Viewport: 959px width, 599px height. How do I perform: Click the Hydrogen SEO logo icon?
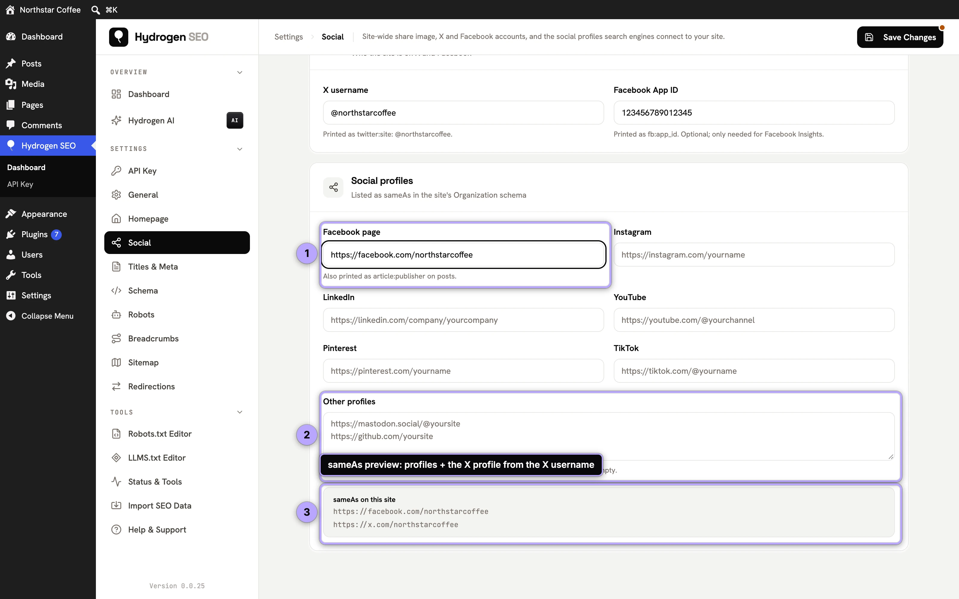coord(118,37)
